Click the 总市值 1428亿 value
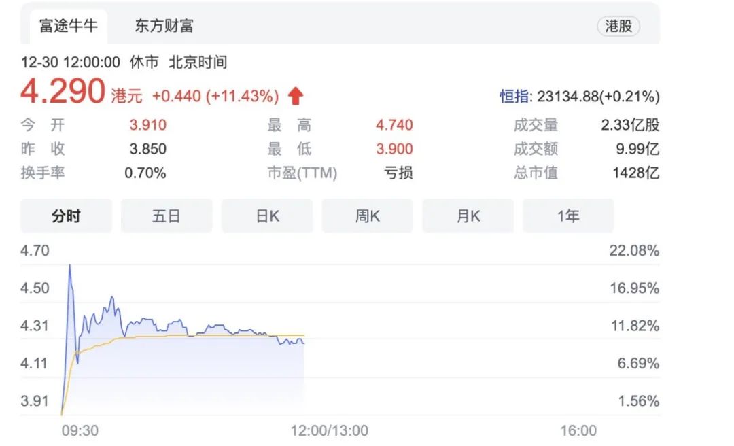 click(635, 173)
